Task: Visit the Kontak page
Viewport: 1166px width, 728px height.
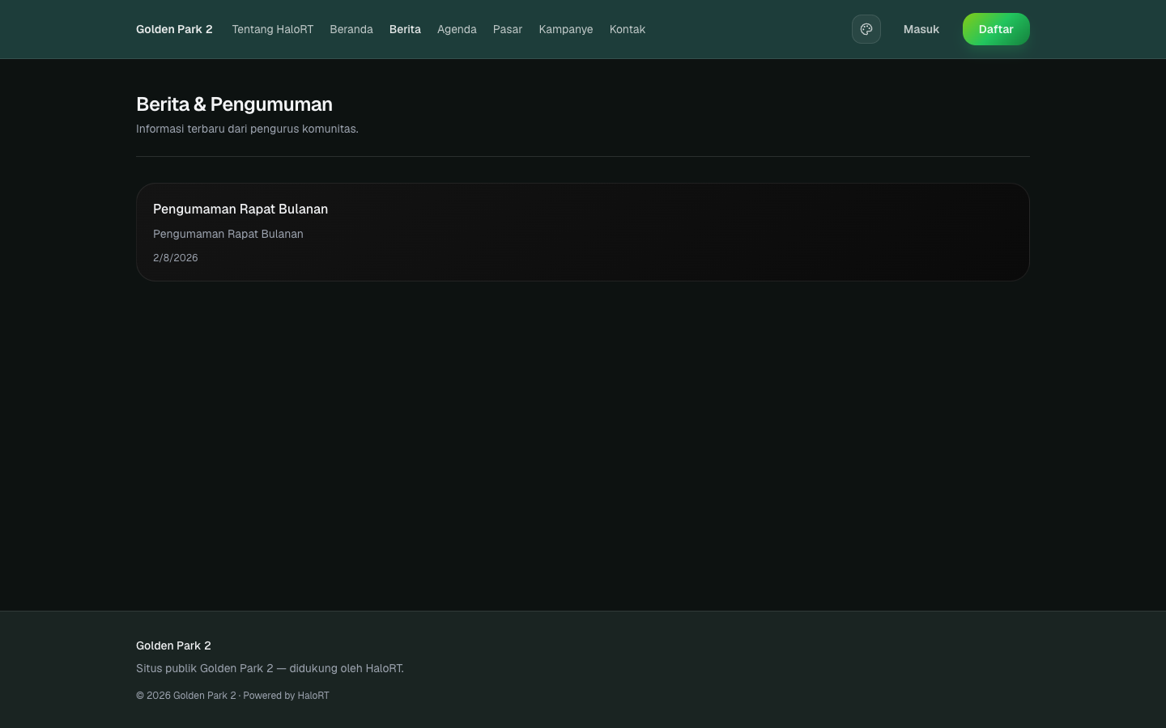Action: (628, 29)
